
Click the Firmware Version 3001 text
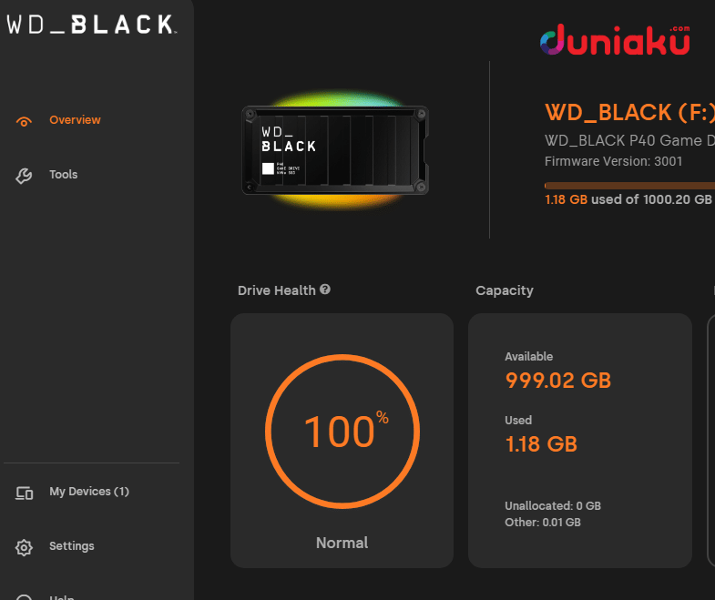613,161
